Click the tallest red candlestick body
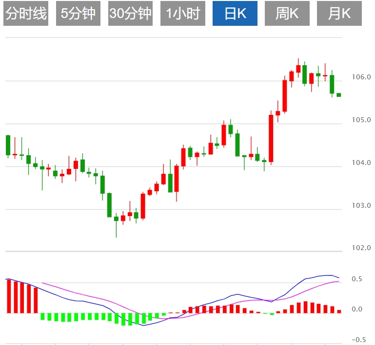 click(271, 138)
